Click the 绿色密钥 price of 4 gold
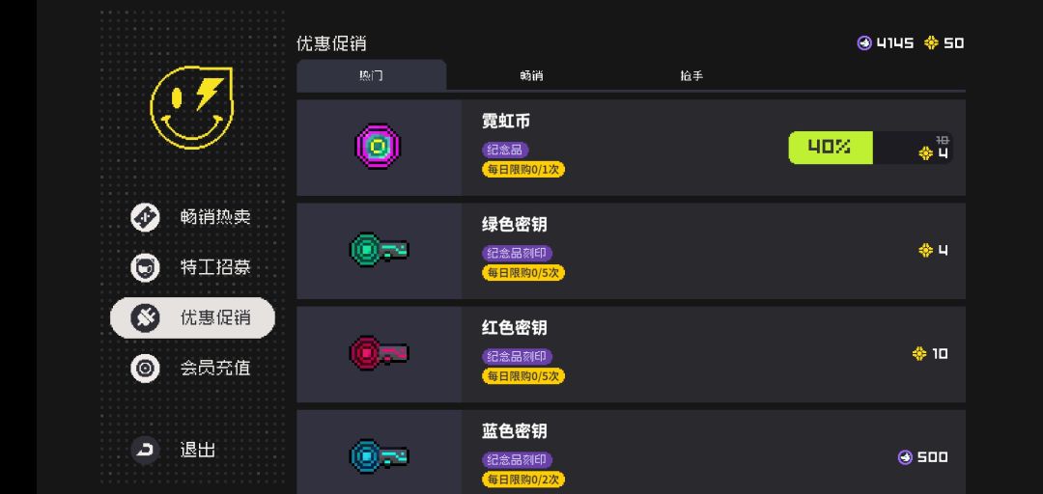 click(933, 251)
